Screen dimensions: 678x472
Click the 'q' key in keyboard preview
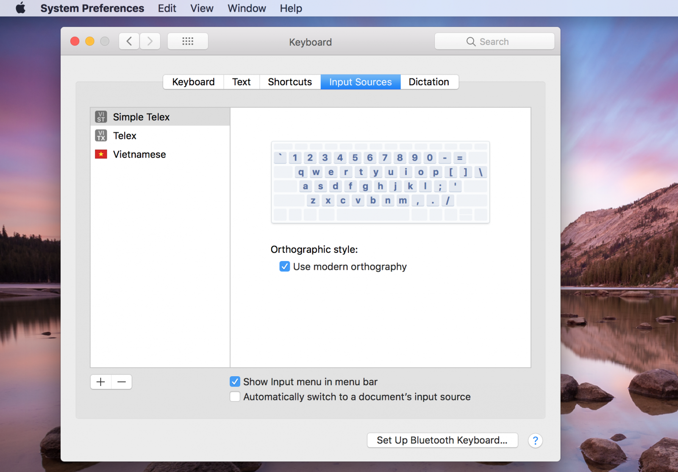point(301,172)
